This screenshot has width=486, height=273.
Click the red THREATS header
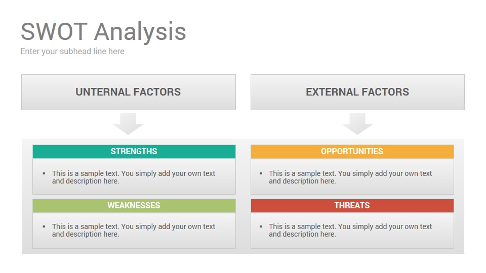click(x=352, y=206)
